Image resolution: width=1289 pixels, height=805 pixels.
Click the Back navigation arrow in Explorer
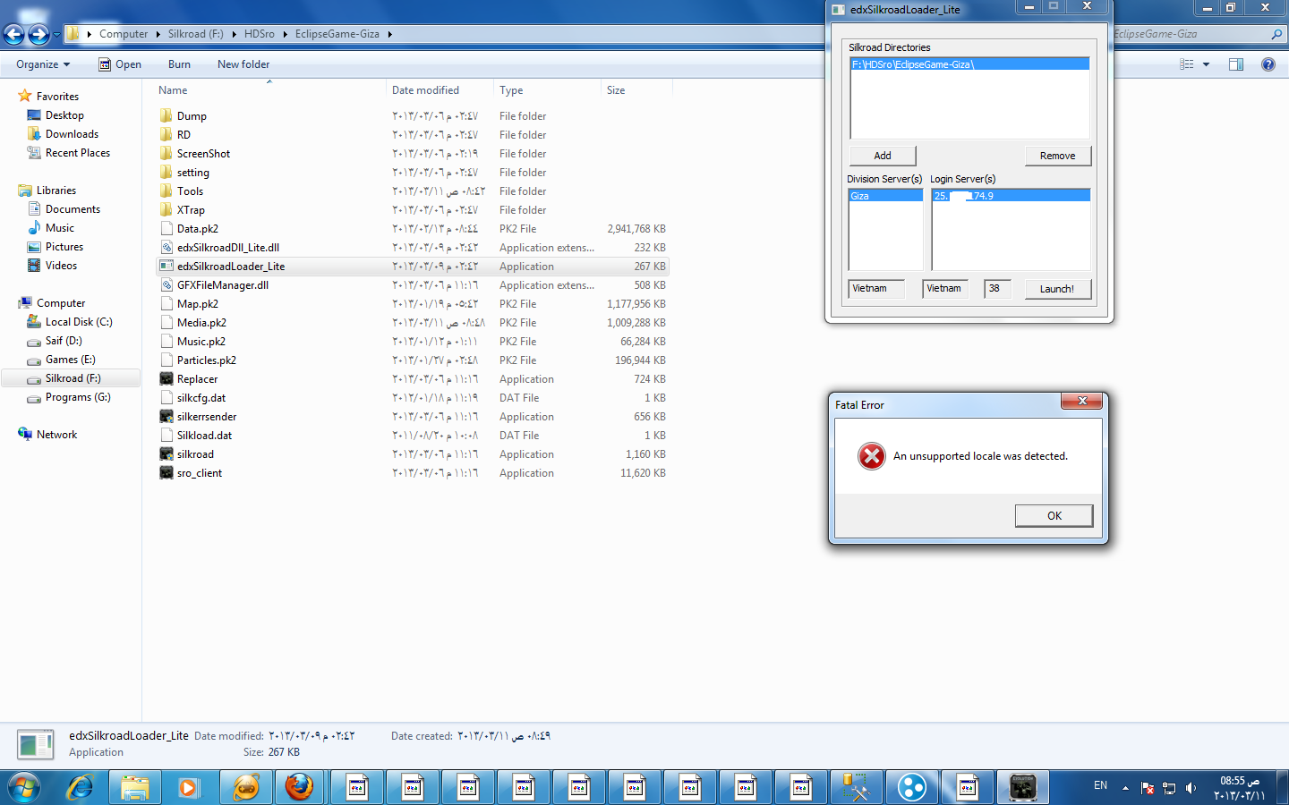(14, 34)
